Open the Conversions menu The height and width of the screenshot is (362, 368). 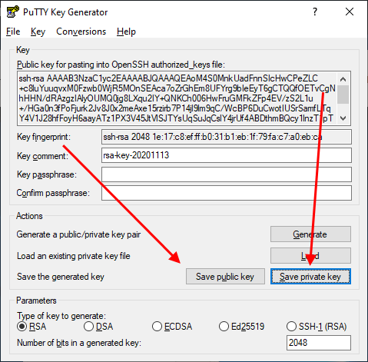(81, 32)
